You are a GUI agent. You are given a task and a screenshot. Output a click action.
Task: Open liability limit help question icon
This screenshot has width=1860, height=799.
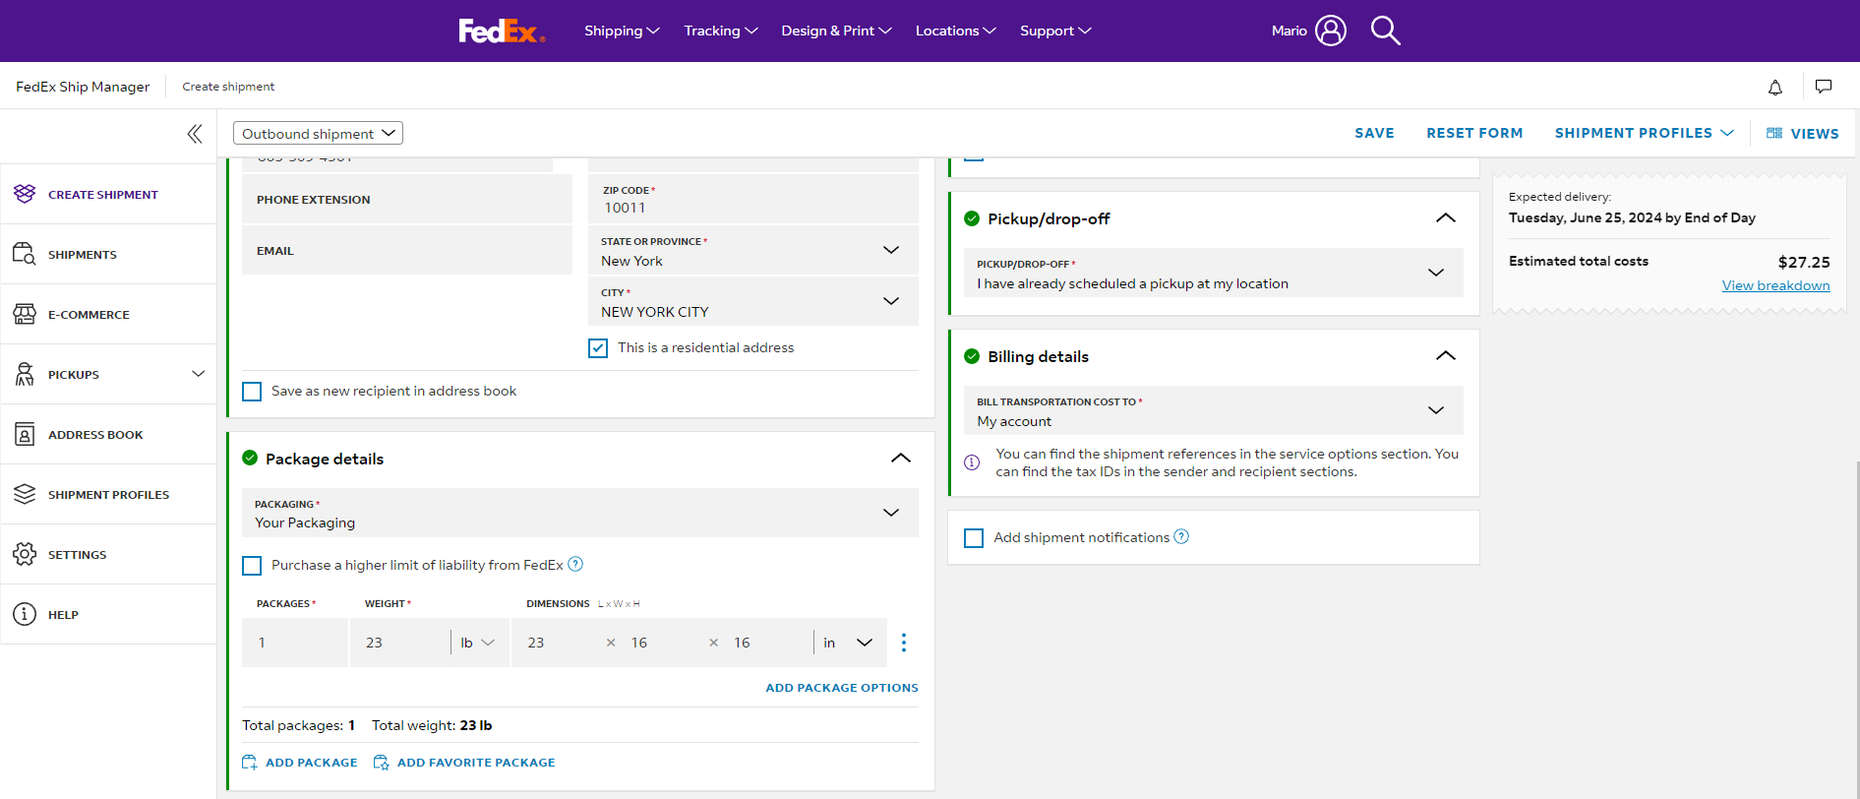pyautogui.click(x=576, y=564)
